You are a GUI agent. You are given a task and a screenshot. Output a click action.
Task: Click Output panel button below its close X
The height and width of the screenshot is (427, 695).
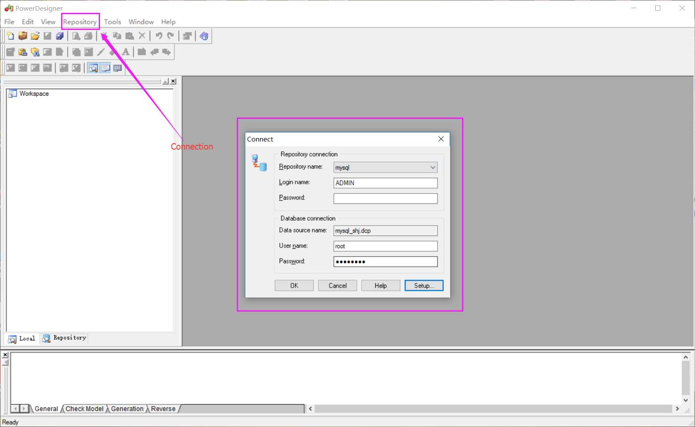coord(5,362)
